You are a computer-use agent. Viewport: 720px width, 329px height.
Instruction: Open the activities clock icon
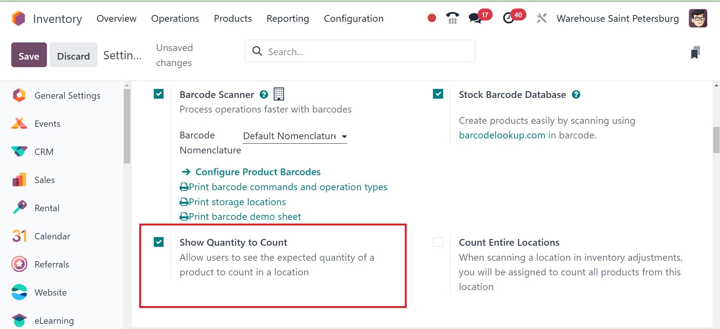coord(508,18)
